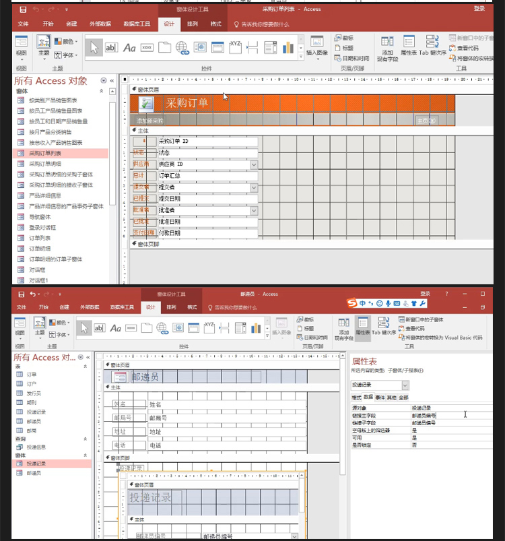This screenshot has height=541, width=505.
Task: Choose Navigation control in 采购订单列表 window ribbon
Action: coord(217,47)
